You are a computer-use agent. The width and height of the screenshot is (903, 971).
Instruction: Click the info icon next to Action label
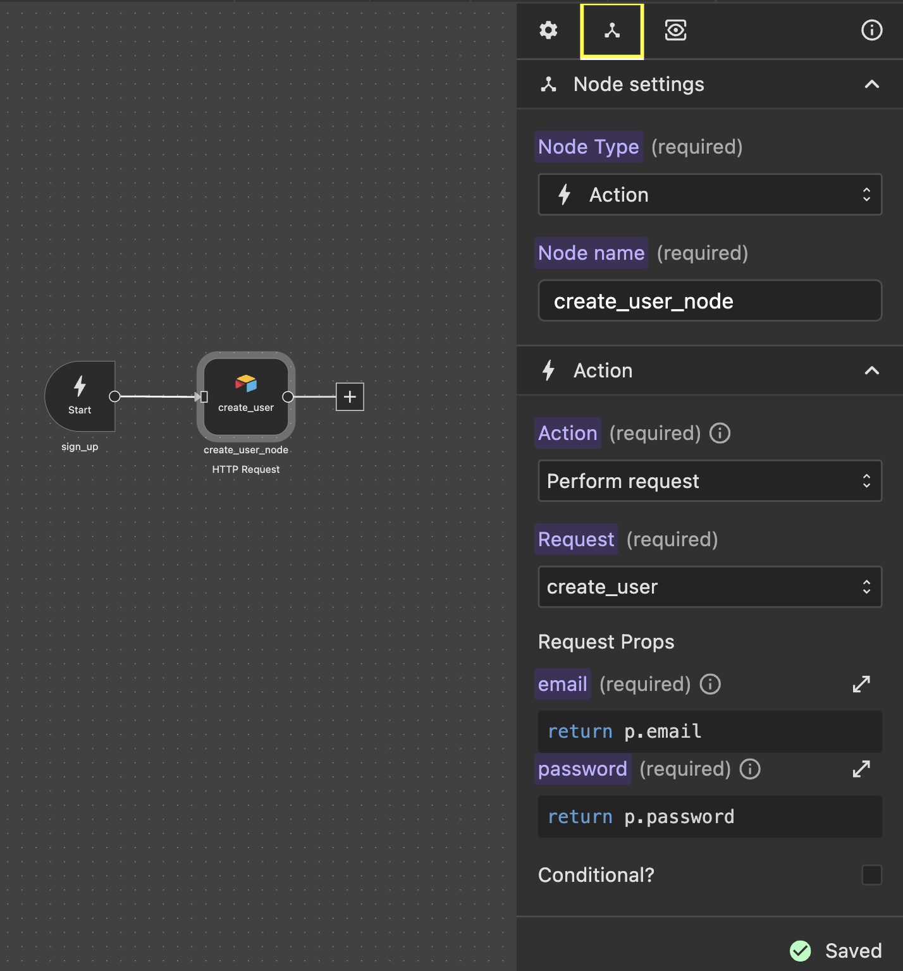coord(720,433)
